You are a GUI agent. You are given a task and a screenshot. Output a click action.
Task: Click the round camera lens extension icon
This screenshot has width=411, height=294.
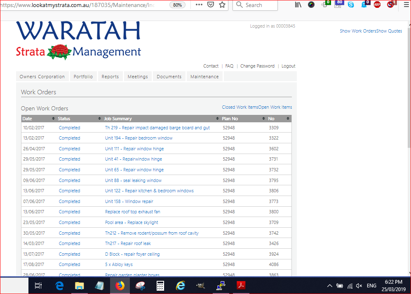click(x=311, y=5)
